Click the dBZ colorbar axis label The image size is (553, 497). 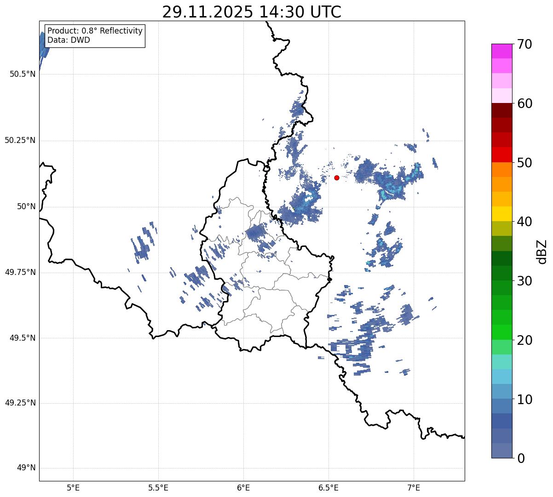542,251
